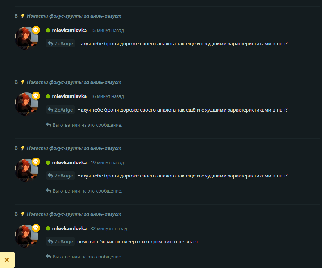Click reply arrow icon under 19 minutes post
The width and height of the screenshot is (322, 268).
point(48,191)
